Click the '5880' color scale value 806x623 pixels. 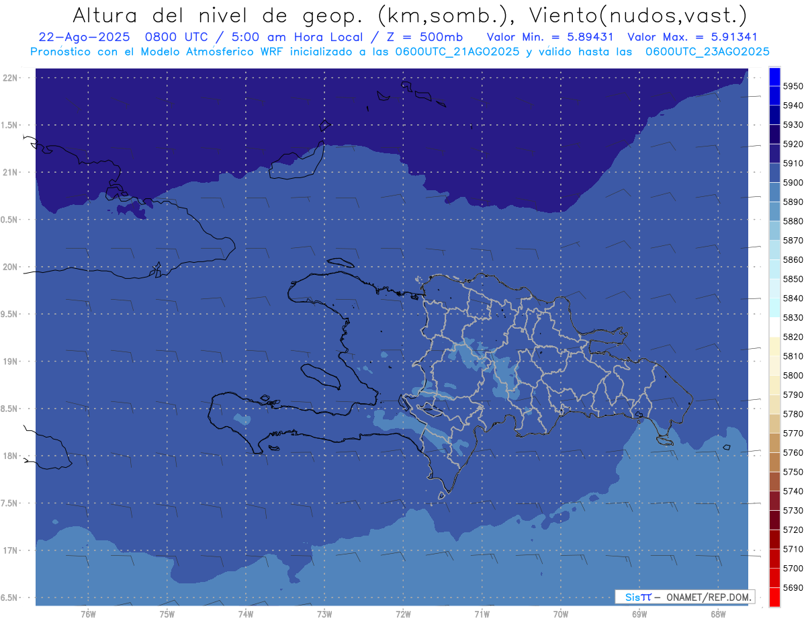793,221
